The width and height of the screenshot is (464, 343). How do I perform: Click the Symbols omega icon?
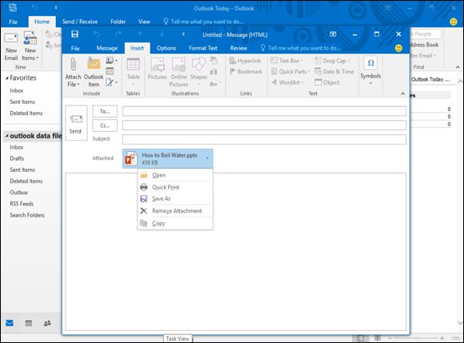pyautogui.click(x=370, y=63)
